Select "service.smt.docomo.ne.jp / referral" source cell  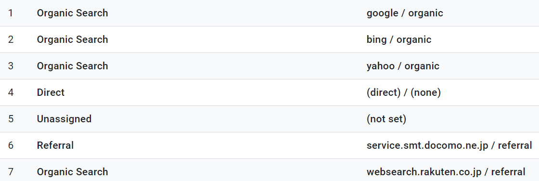(449, 145)
